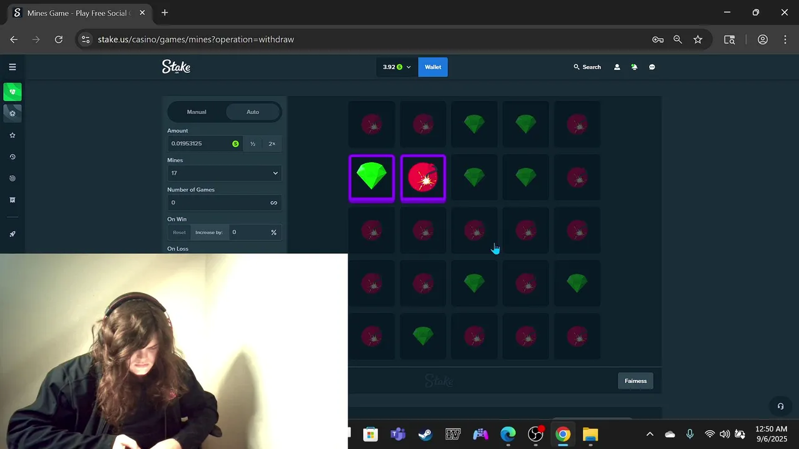799x449 pixels.
Task: Open saved passwords key icon in address bar
Action: click(658, 39)
